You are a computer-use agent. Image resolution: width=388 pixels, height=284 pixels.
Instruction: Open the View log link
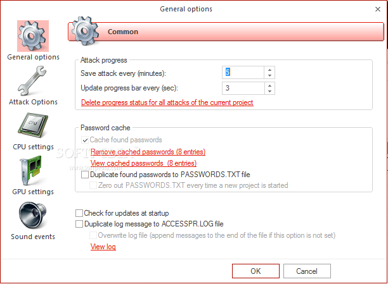click(x=103, y=247)
